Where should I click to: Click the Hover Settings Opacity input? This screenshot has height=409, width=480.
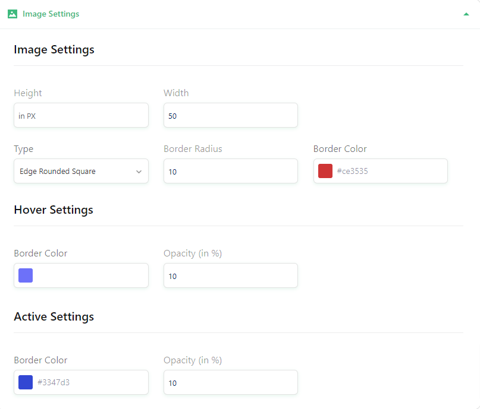231,275
